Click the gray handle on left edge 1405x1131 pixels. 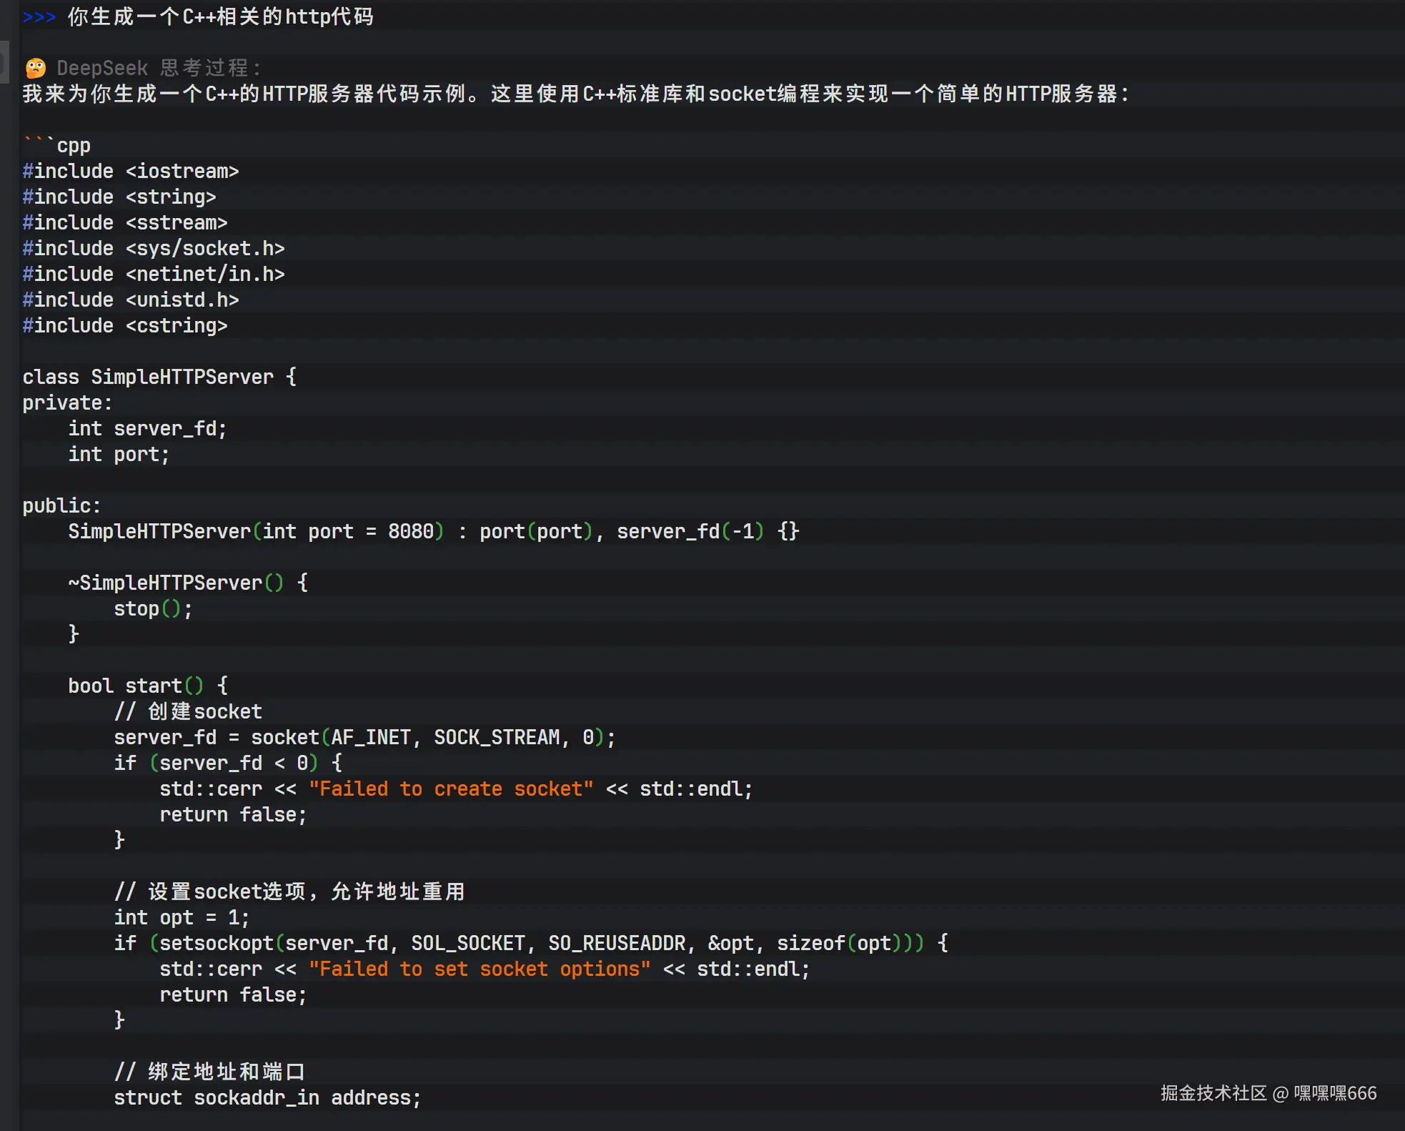[x=4, y=62]
